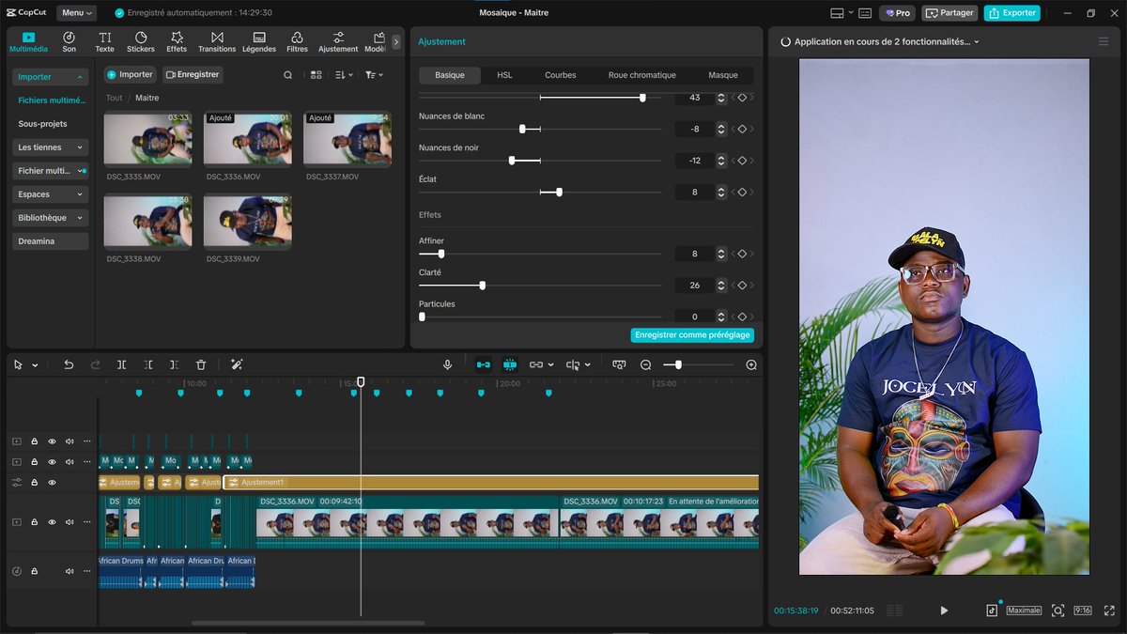Image resolution: width=1127 pixels, height=634 pixels.
Task: Hide the Ajustement1 track with eye icon
Action: [x=52, y=482]
